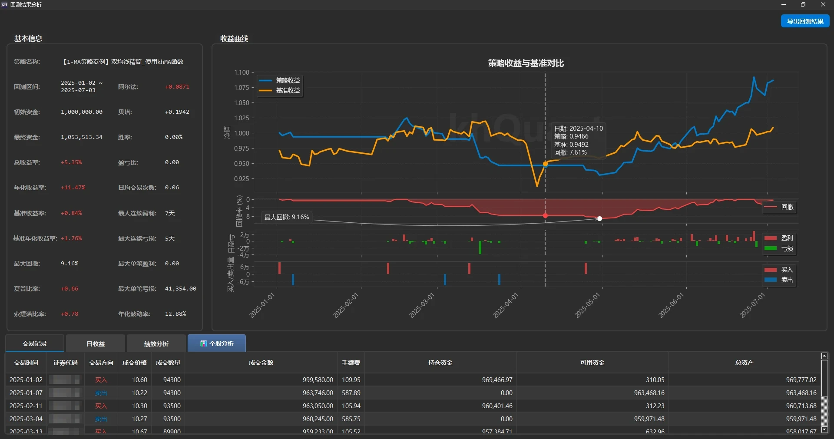The image size is (834, 439).
Task: Click the 可用资金 column header
Action: pos(592,363)
